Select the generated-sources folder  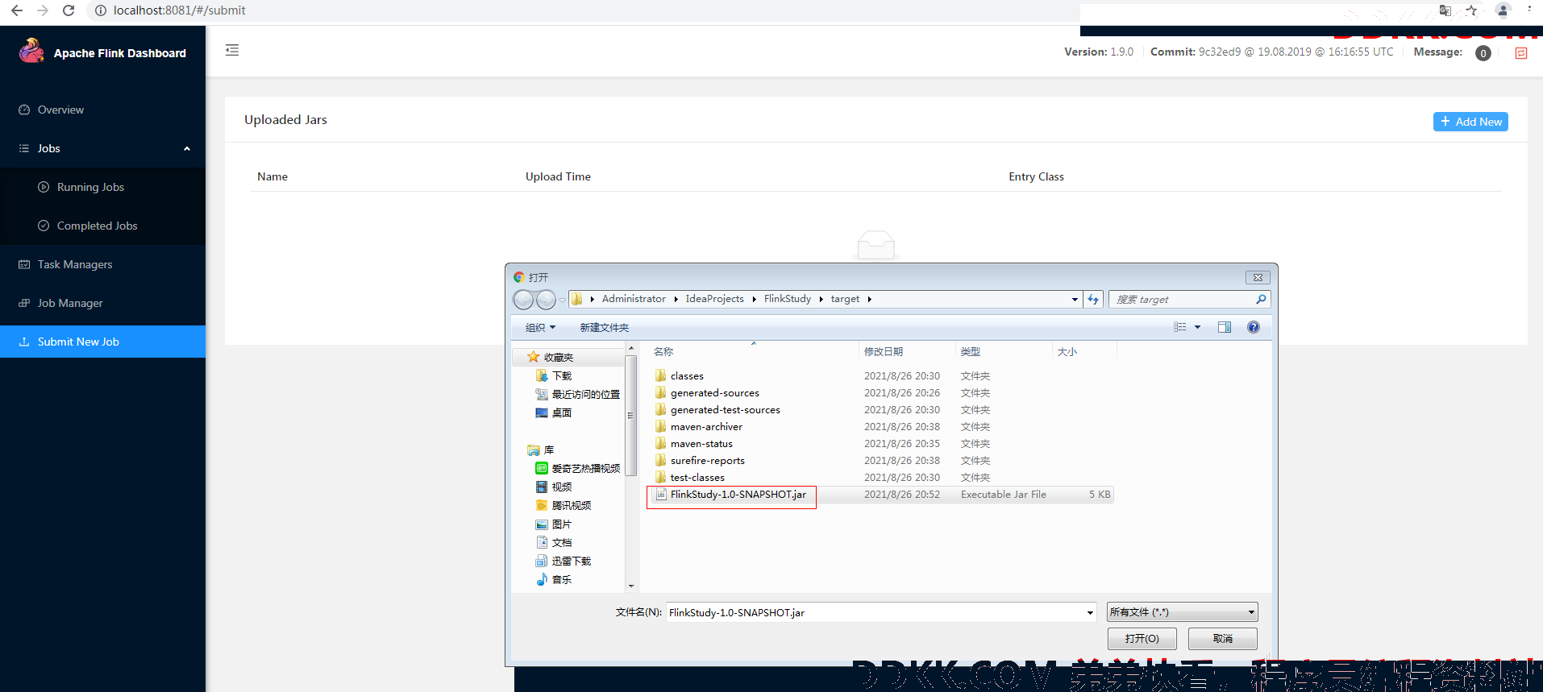[714, 393]
